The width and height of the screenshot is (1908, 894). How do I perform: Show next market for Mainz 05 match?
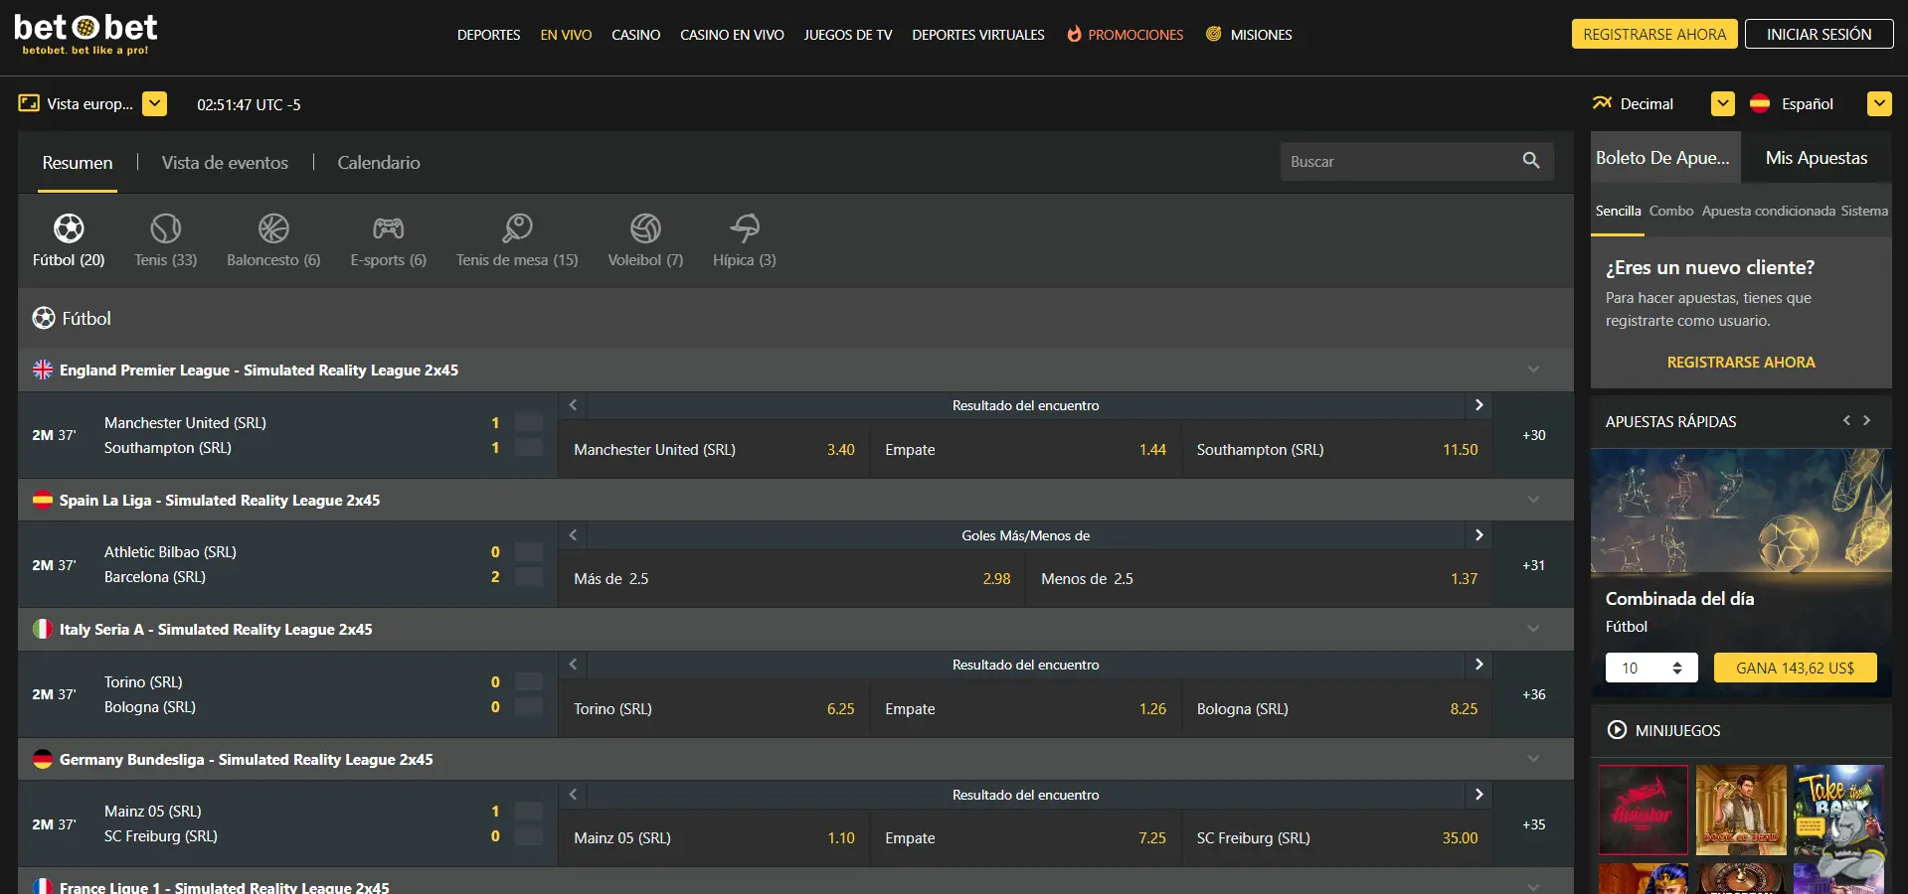pyautogui.click(x=1478, y=795)
